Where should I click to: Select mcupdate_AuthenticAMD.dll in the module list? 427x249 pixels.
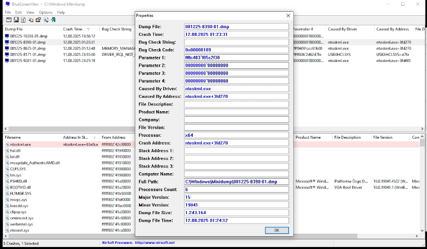tap(35, 163)
